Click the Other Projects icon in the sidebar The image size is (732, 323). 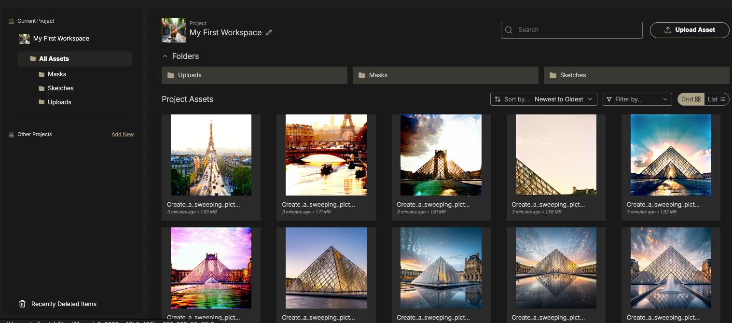tap(12, 135)
